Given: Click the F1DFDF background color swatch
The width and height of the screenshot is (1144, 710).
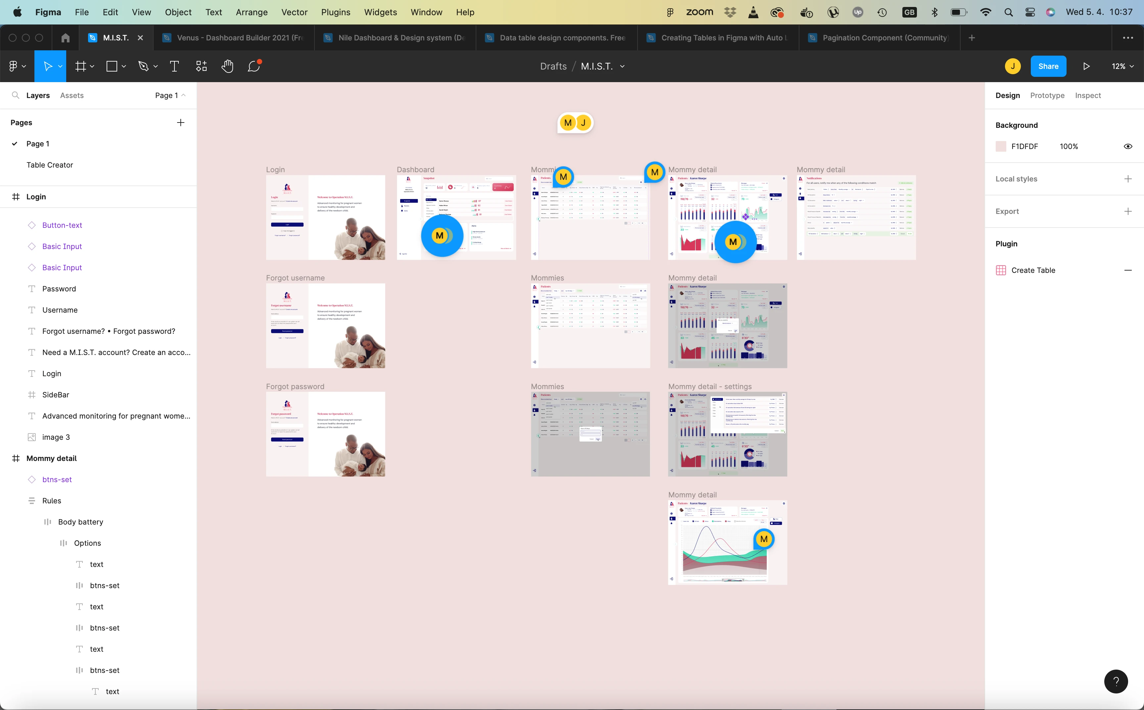Looking at the screenshot, I should (1000, 146).
